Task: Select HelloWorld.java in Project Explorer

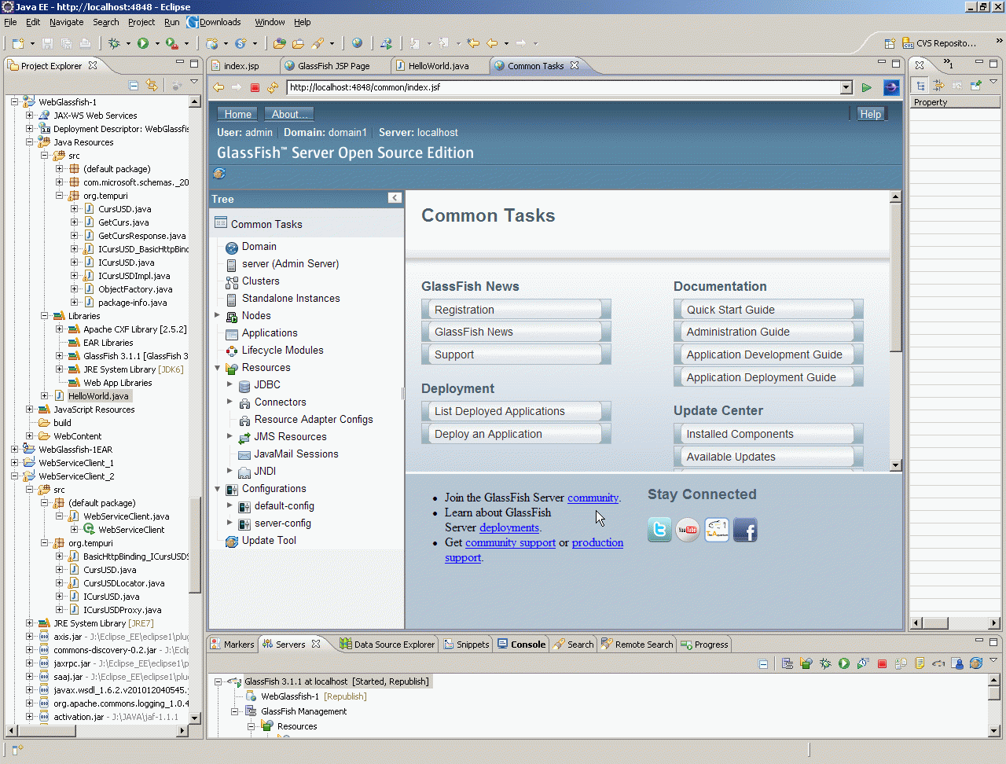Action: coord(98,396)
